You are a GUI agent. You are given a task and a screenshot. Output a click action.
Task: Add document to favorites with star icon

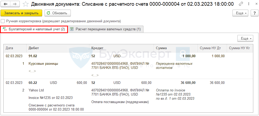tap(26, 4)
